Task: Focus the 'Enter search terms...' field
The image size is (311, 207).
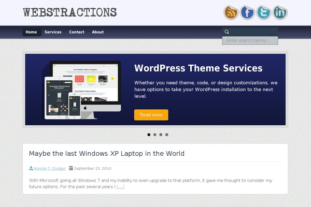Action: [250, 40]
